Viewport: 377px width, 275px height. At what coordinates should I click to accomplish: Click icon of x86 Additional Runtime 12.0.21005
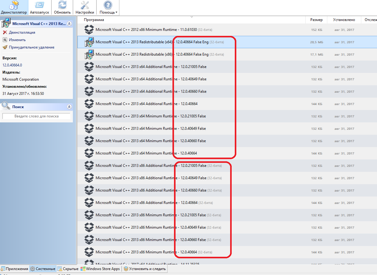pos(89,166)
